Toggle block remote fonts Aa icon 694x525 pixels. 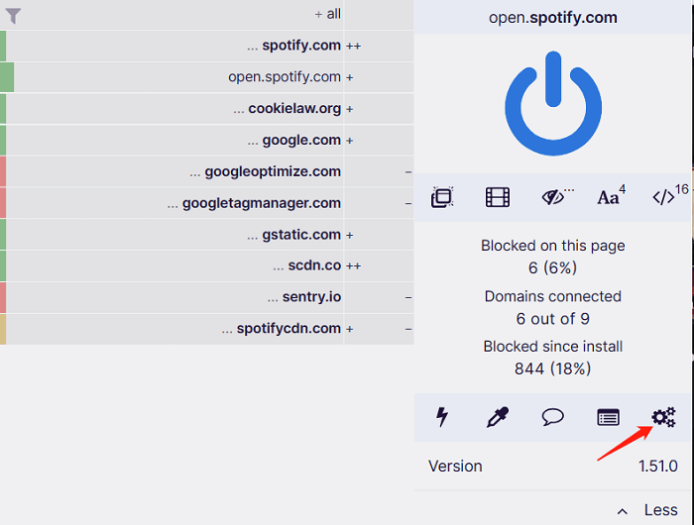tap(612, 196)
